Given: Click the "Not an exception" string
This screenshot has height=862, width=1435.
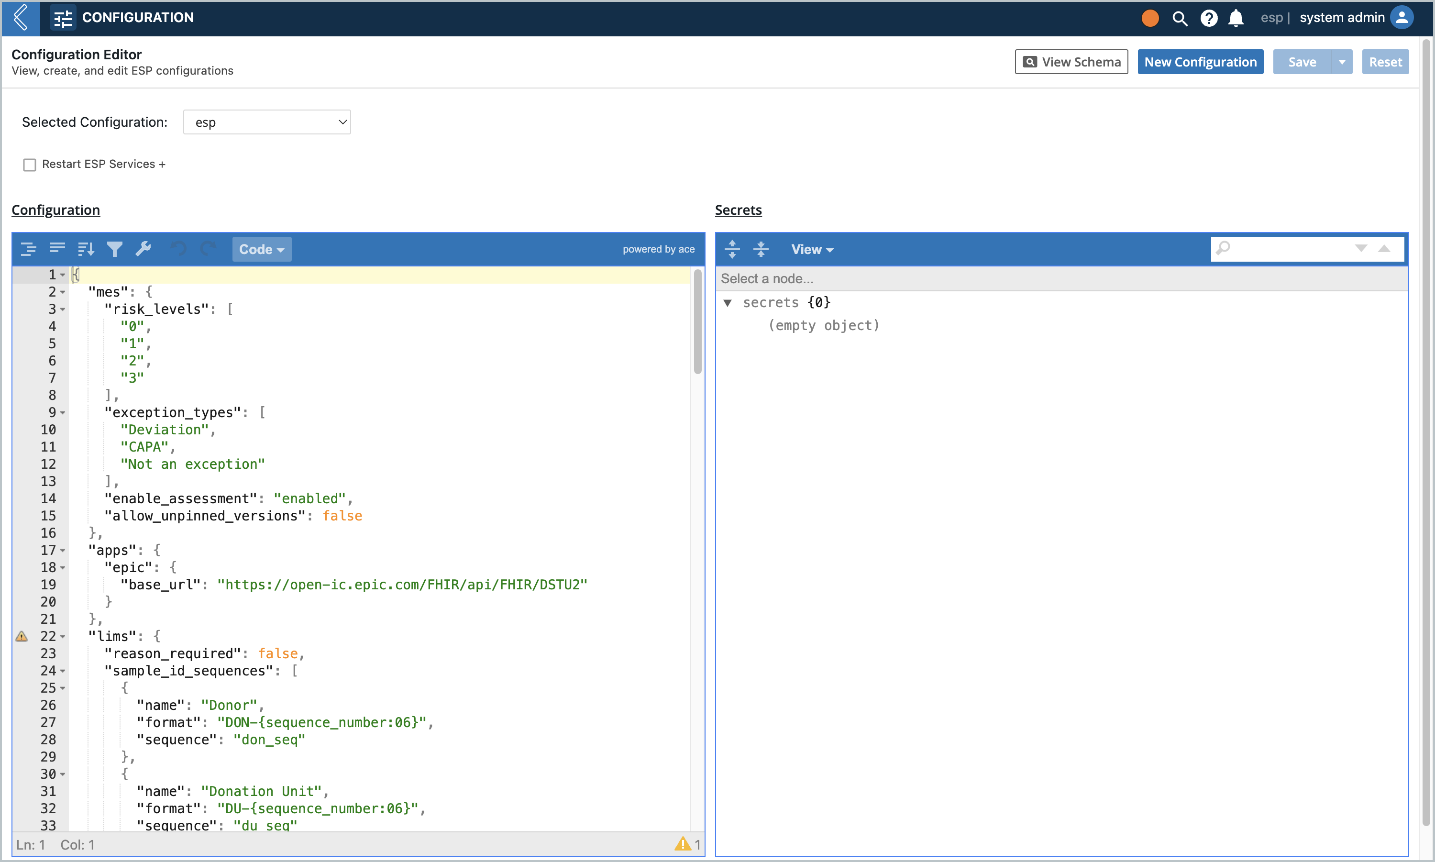Looking at the screenshot, I should pos(192,464).
